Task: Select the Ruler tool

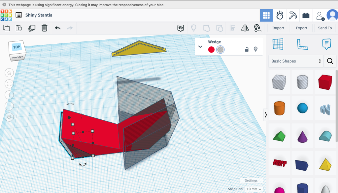Action: coord(302,44)
